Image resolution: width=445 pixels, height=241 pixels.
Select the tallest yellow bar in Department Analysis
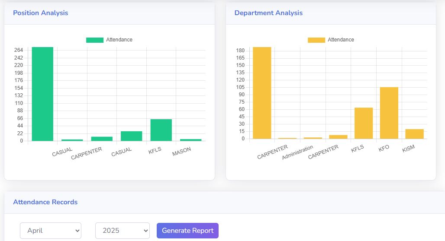[262, 93]
